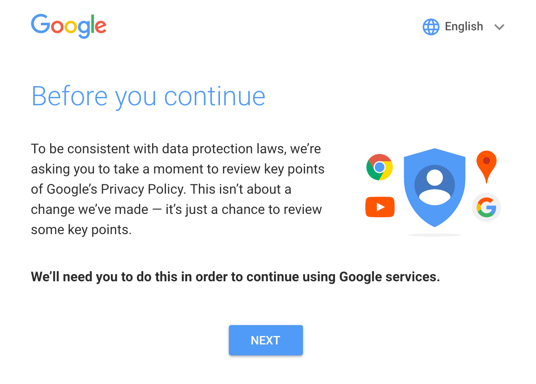Click the bold Google services sentence
Image resolution: width=536 pixels, height=384 pixels.
(x=235, y=277)
